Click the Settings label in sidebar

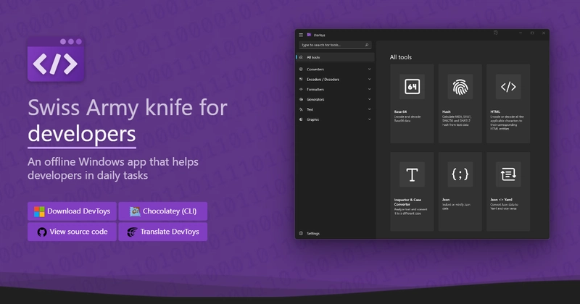click(313, 234)
